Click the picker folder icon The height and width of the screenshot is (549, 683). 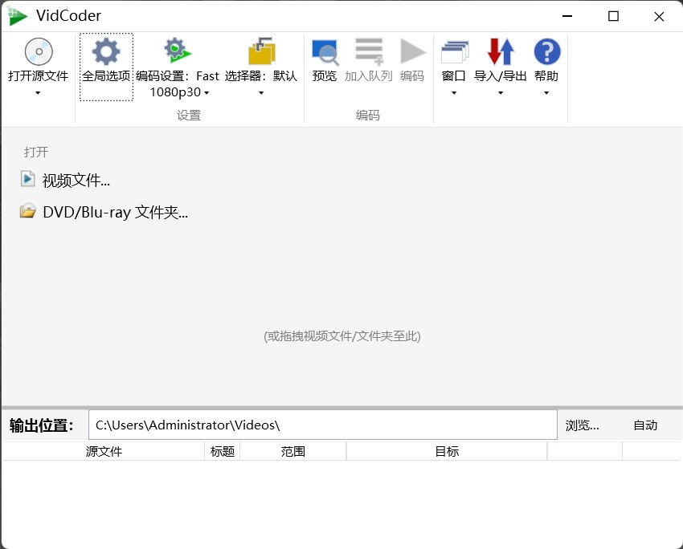click(261, 51)
